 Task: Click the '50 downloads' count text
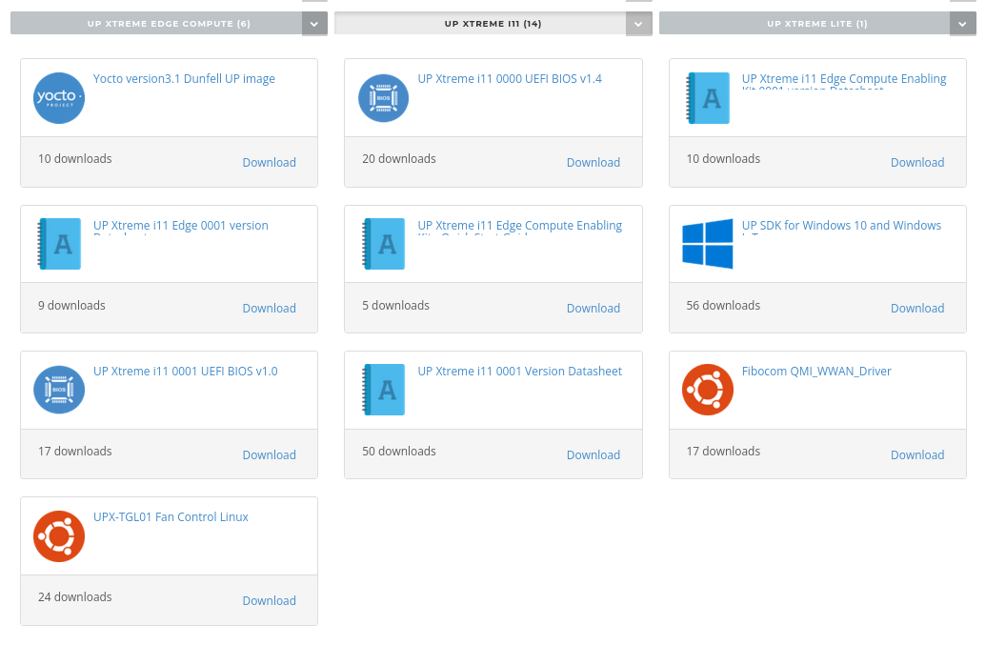[x=398, y=452]
